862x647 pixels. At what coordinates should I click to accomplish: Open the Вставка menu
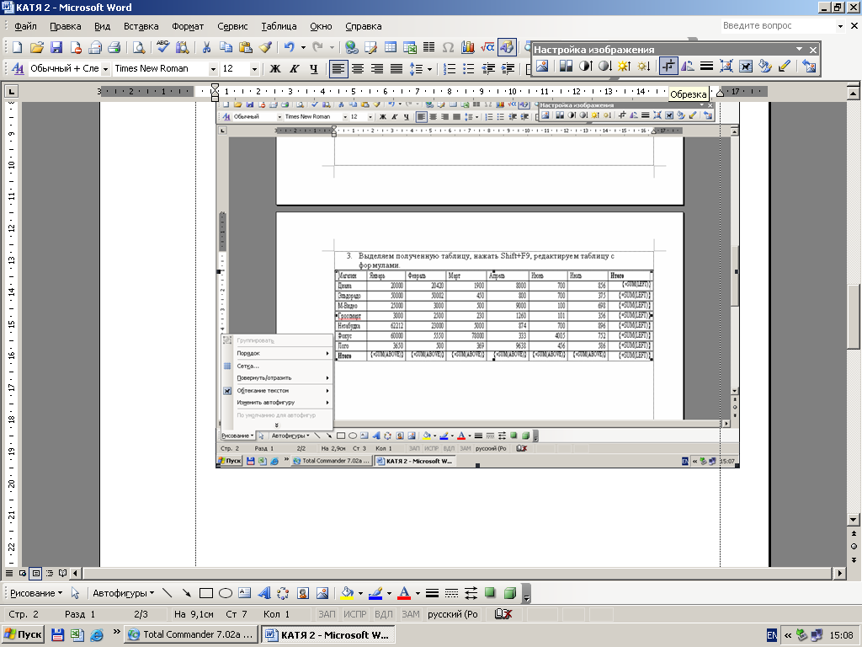(141, 26)
